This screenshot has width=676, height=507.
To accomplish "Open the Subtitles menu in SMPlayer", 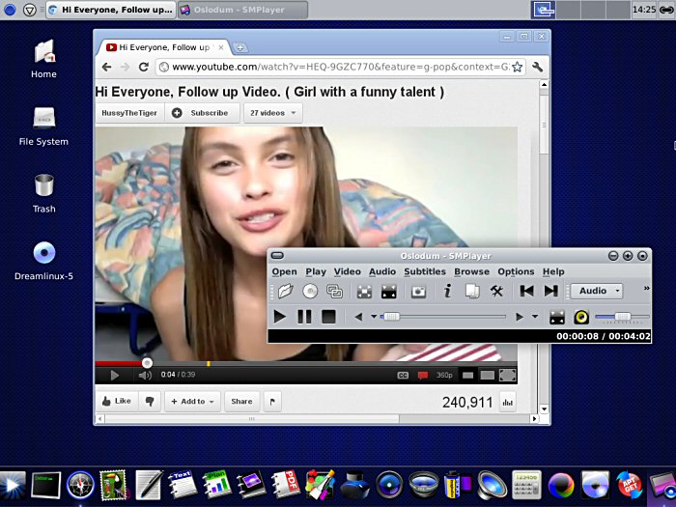I will [x=425, y=271].
